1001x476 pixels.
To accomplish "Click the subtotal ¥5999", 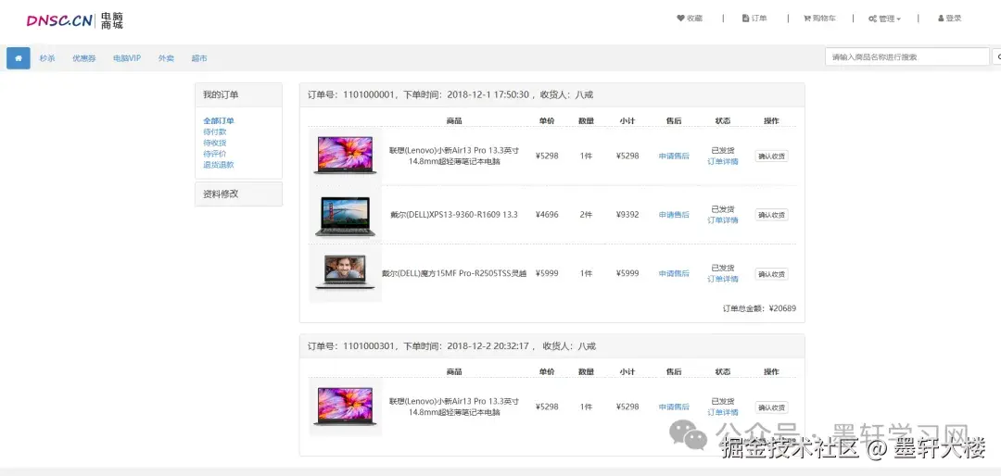I will tap(627, 273).
